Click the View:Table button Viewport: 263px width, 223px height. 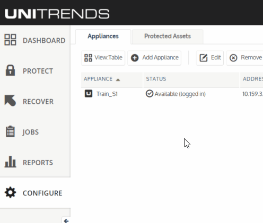tap(103, 58)
